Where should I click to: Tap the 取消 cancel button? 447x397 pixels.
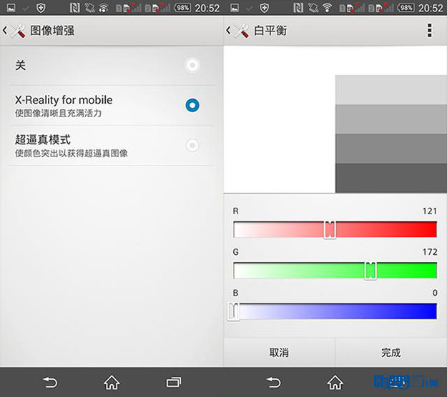click(x=280, y=353)
